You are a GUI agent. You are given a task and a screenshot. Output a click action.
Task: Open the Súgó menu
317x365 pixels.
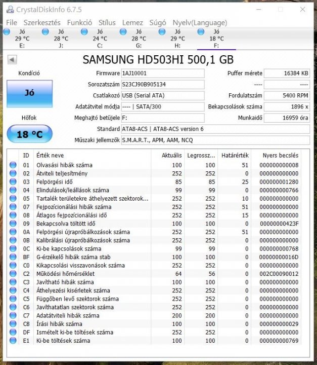pyautogui.click(x=157, y=23)
